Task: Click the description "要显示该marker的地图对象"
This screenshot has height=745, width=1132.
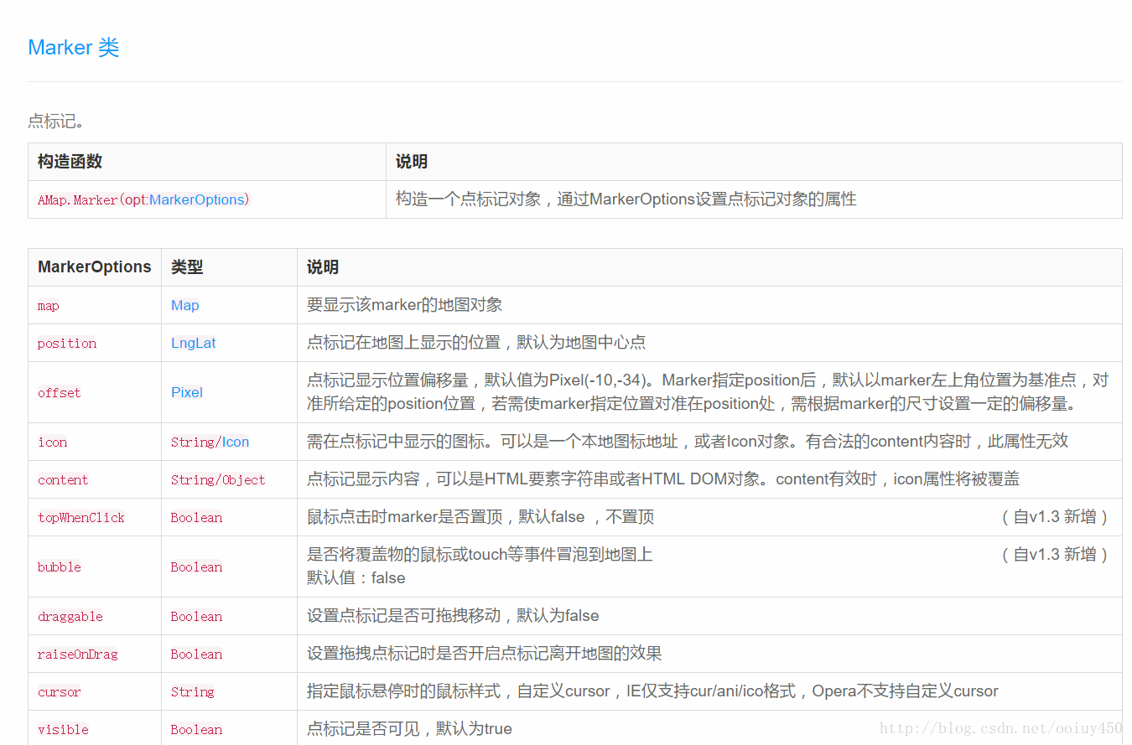Action: (405, 305)
